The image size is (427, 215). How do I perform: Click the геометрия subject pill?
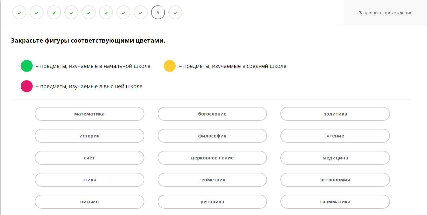pos(212,180)
